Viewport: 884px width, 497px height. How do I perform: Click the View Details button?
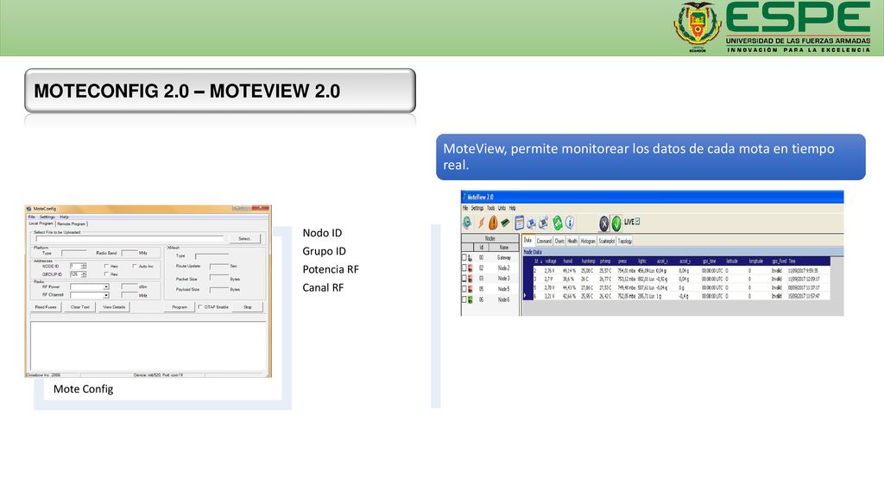click(x=114, y=307)
